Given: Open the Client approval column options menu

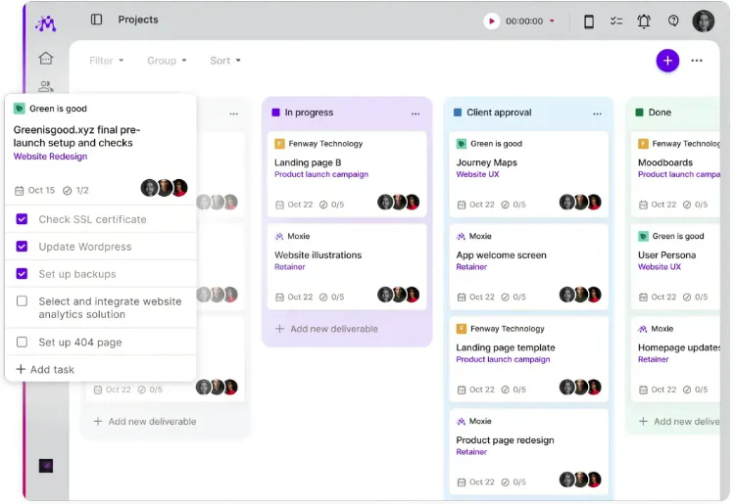Looking at the screenshot, I should 597,114.
